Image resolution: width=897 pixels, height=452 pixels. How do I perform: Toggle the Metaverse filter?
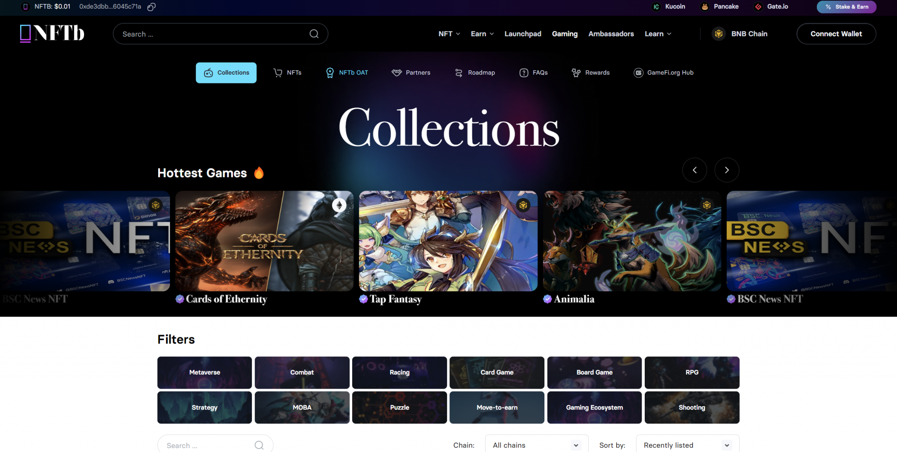[x=205, y=372]
